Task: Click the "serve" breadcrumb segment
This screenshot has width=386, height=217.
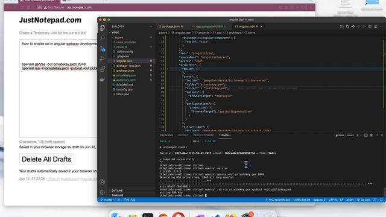Action: [250, 33]
